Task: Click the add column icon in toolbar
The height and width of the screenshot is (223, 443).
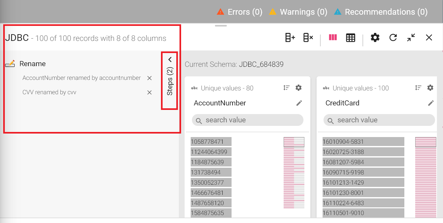Action: tap(290, 38)
